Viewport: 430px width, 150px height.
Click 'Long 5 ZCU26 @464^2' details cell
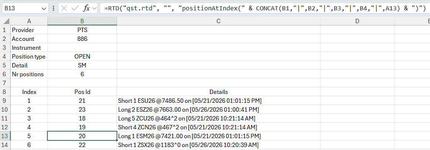pos(219,118)
